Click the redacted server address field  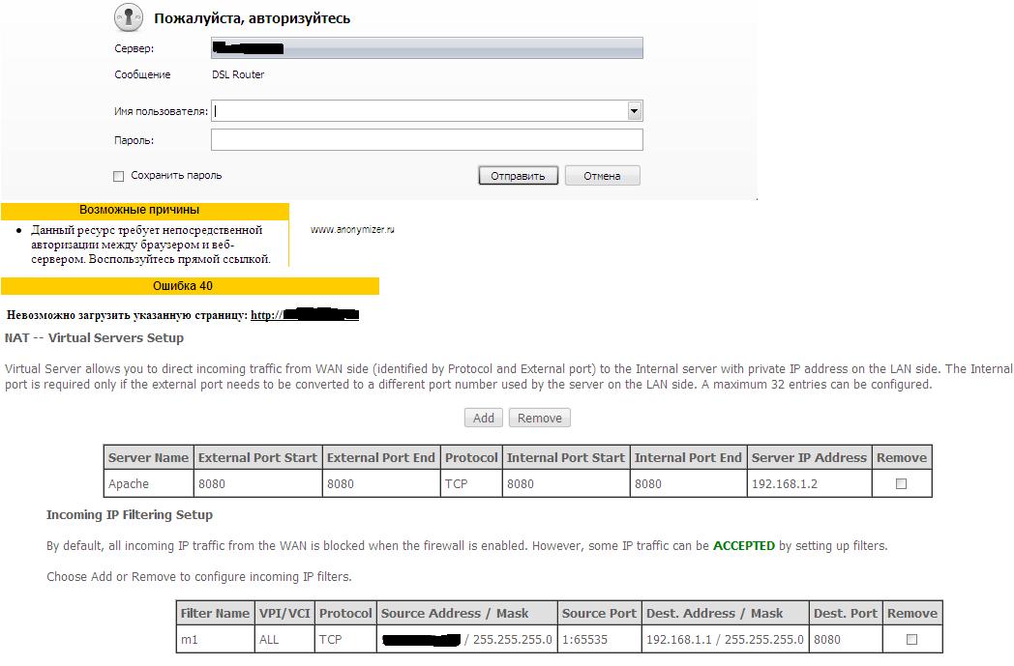(x=427, y=47)
